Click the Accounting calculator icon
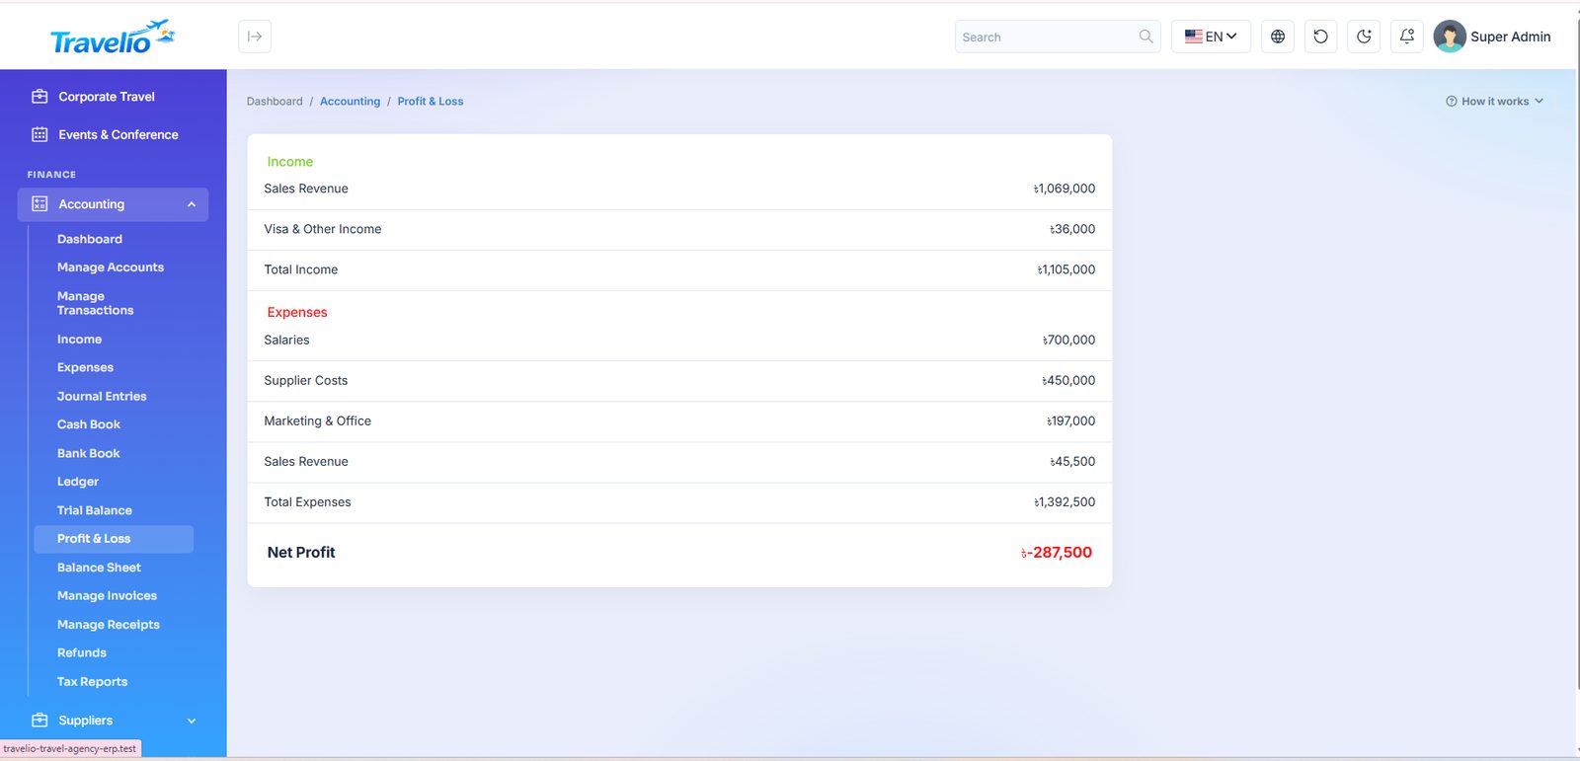 coord(39,204)
